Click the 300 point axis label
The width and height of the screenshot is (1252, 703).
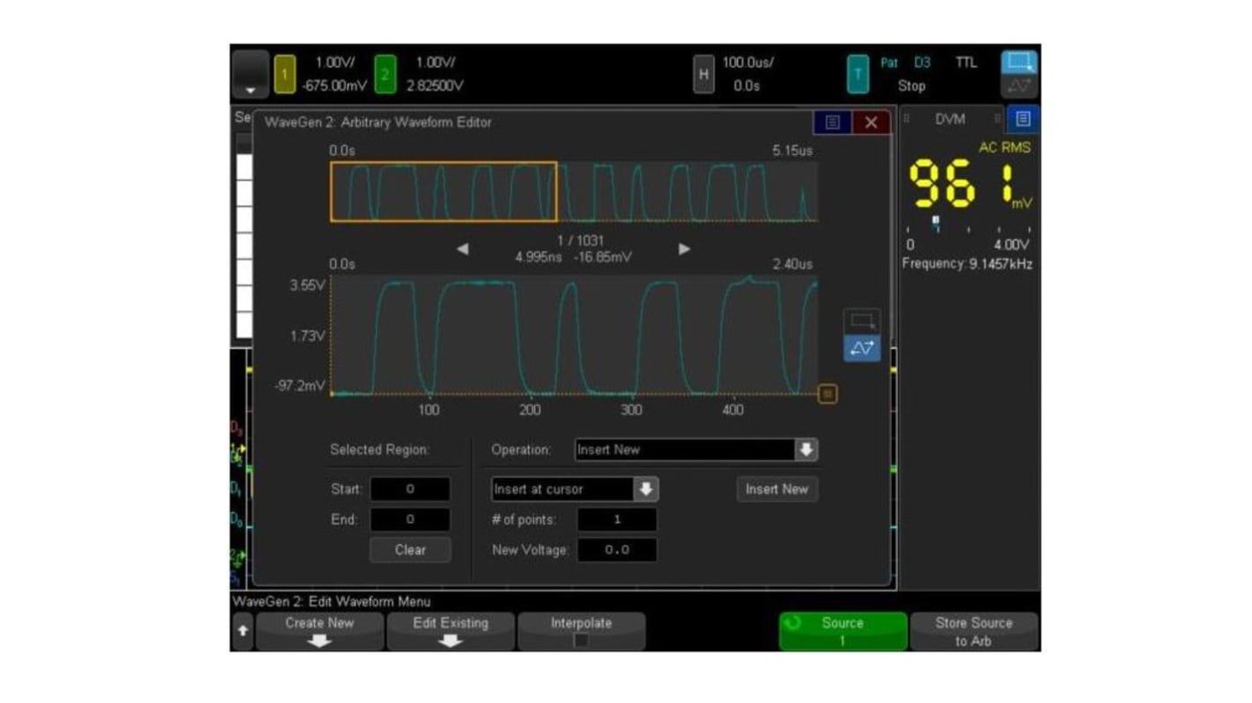pos(631,410)
